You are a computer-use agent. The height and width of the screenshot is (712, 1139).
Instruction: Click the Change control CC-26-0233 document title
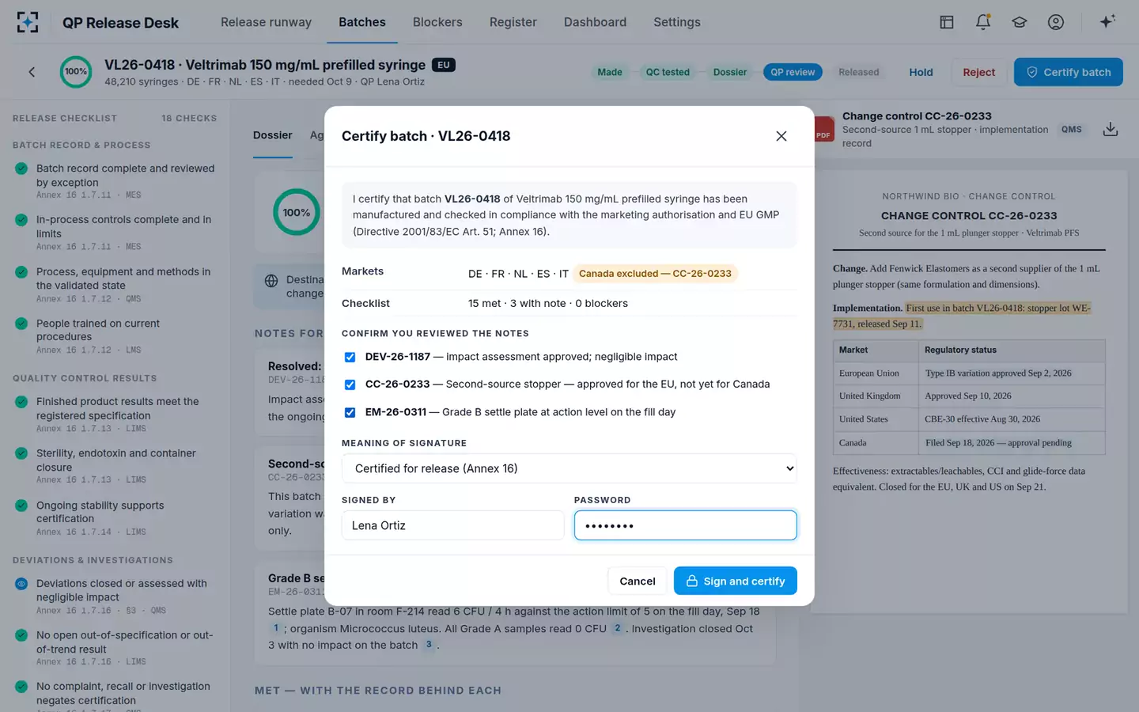coord(917,116)
